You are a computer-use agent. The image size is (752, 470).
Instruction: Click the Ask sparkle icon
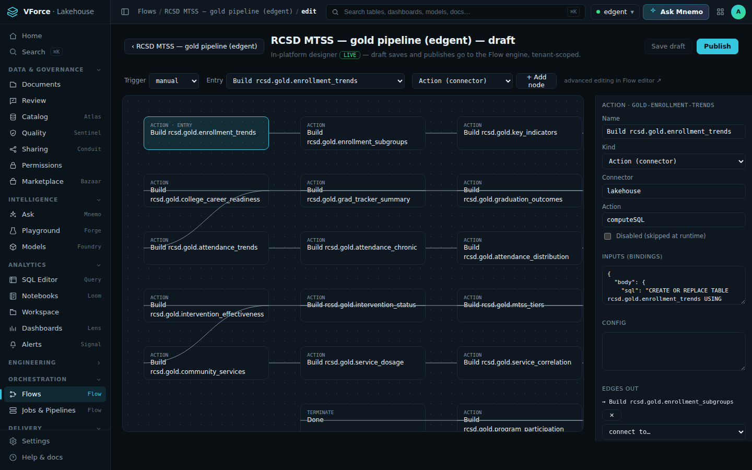click(13, 215)
